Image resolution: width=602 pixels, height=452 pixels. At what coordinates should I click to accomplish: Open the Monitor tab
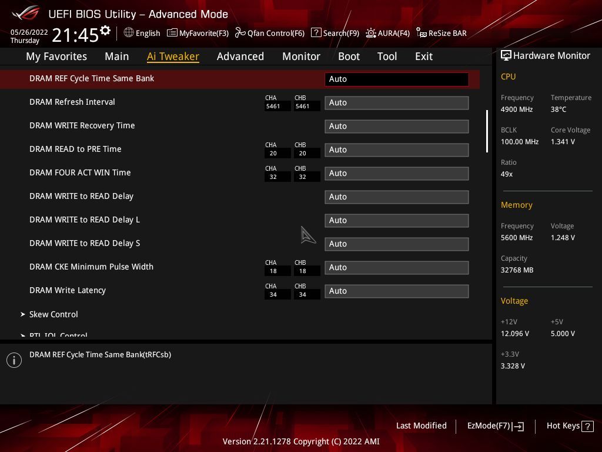(302, 56)
